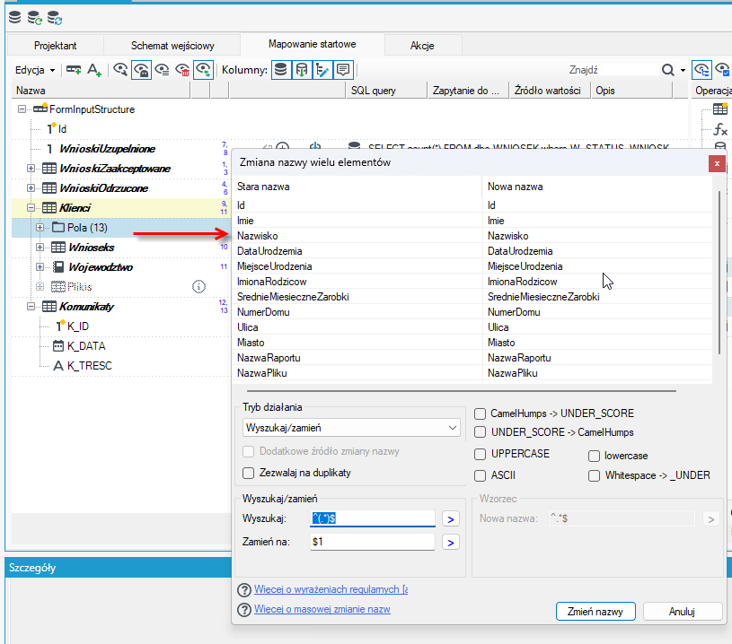Click the eye with list lines icon
The width and height of the screenshot is (732, 644).
tap(162, 70)
